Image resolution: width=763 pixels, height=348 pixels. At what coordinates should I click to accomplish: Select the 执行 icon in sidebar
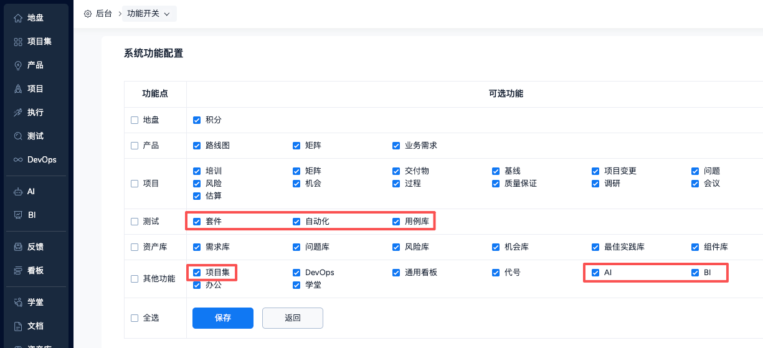pos(18,113)
